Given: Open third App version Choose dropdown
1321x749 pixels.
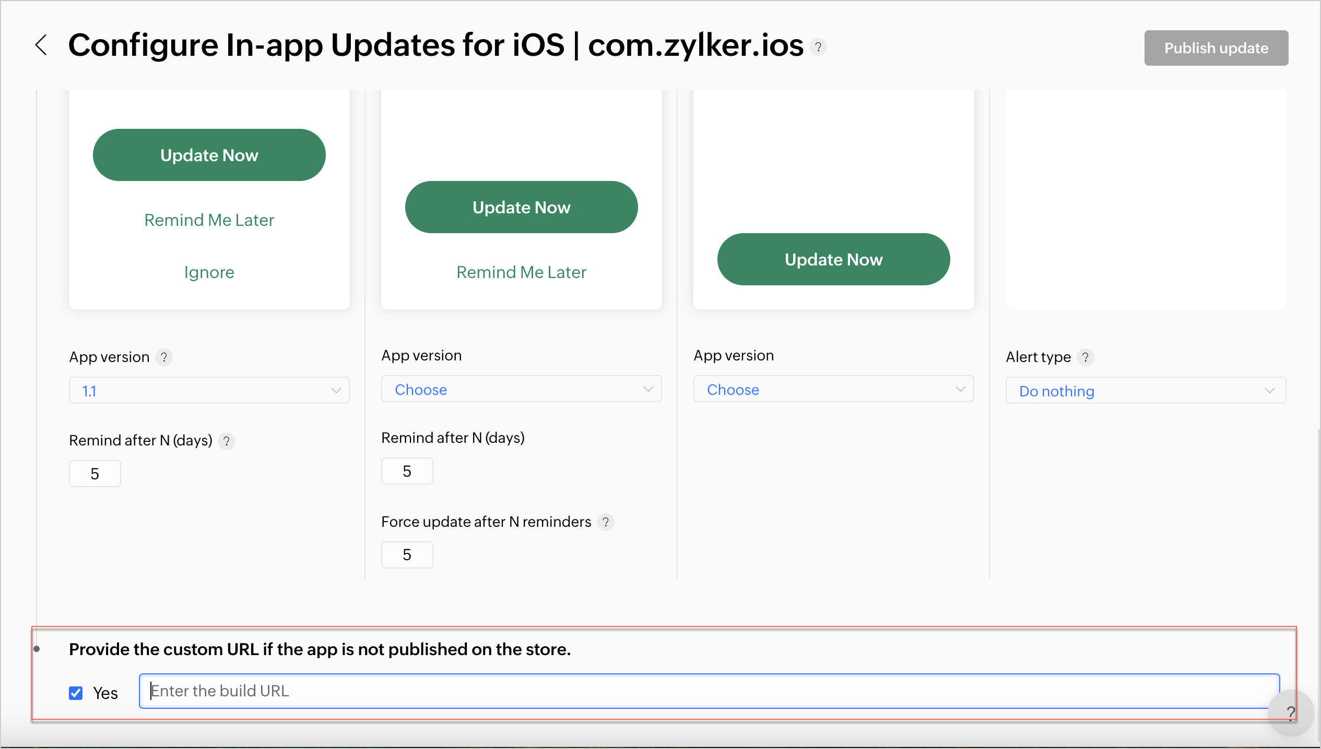Looking at the screenshot, I should pos(833,389).
